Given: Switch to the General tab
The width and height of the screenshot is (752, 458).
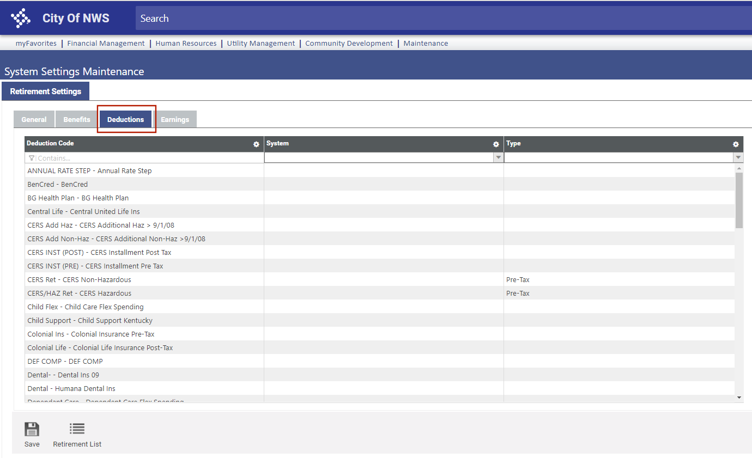Looking at the screenshot, I should point(34,120).
